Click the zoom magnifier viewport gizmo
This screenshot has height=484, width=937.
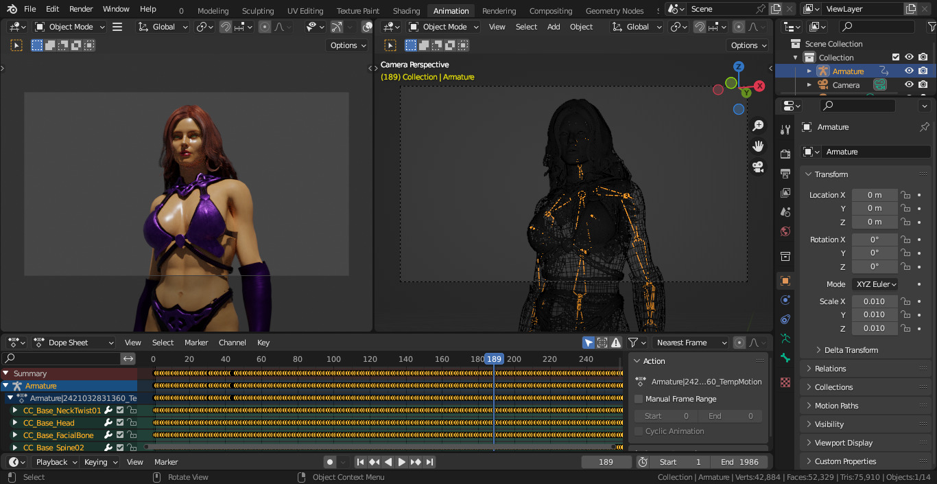[x=758, y=126]
